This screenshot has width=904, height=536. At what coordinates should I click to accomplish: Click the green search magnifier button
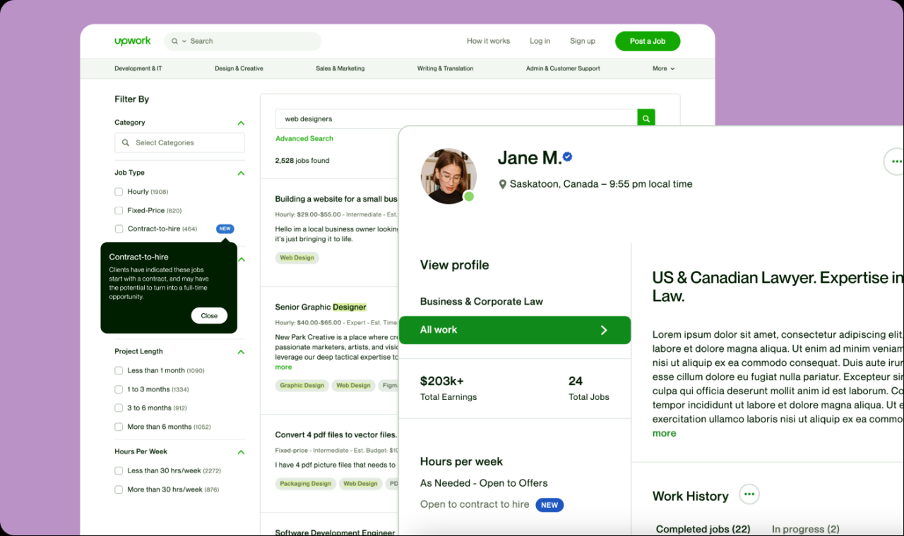pyautogui.click(x=646, y=118)
